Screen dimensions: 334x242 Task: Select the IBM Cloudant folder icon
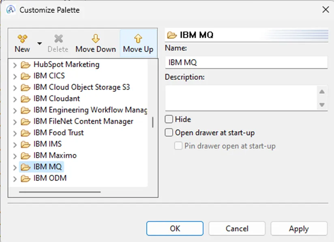click(26, 99)
